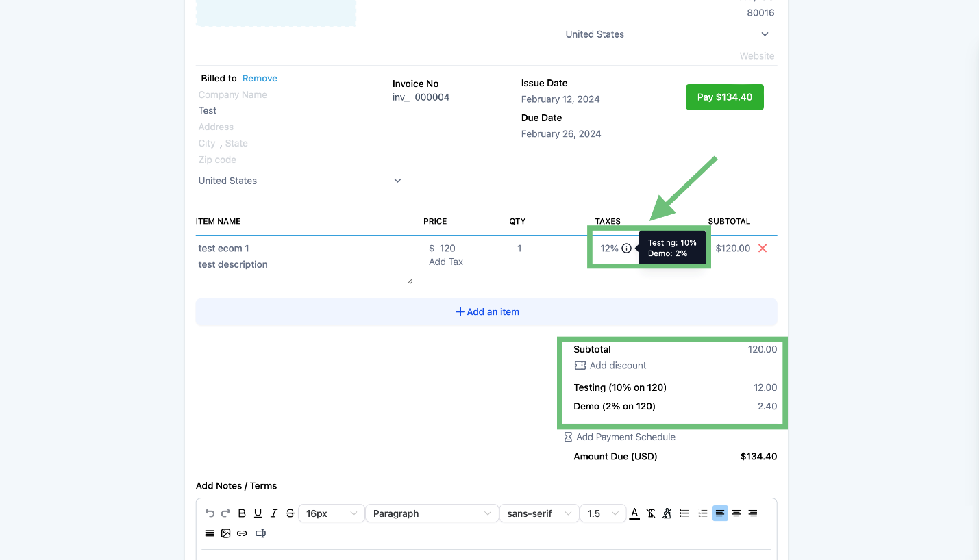Image resolution: width=979 pixels, height=560 pixels.
Task: Redo the edit in notes editor
Action: [225, 513]
